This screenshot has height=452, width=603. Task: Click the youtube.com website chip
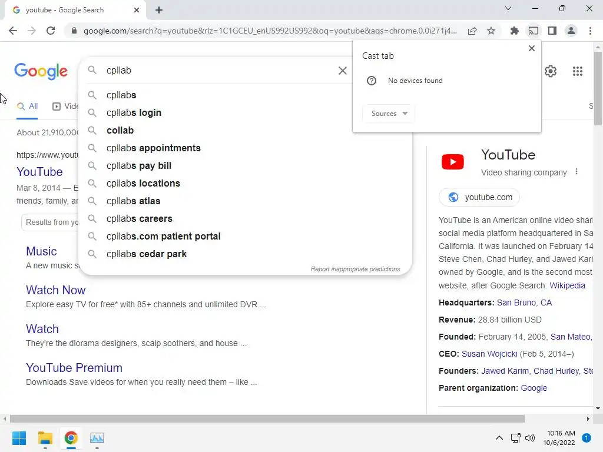click(479, 197)
